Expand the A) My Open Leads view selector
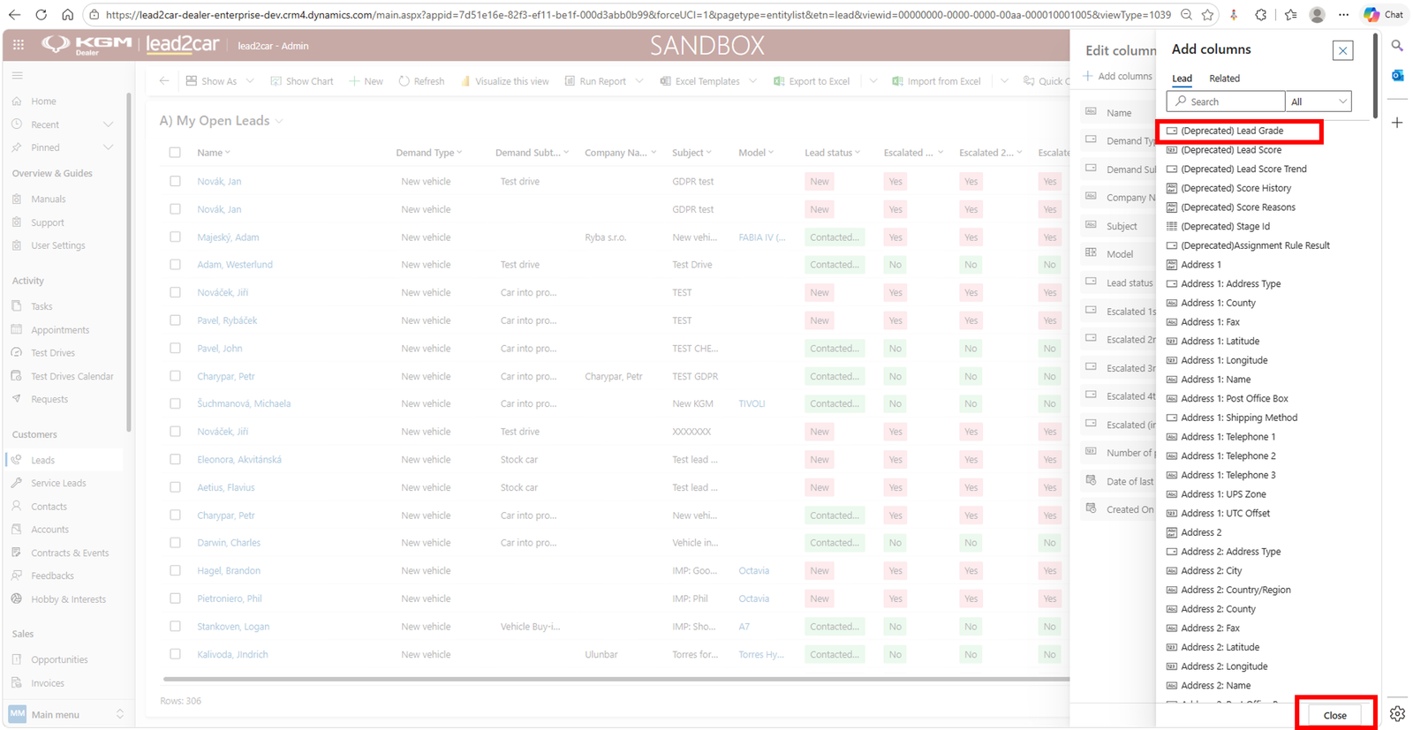The width and height of the screenshot is (1413, 730). [279, 121]
